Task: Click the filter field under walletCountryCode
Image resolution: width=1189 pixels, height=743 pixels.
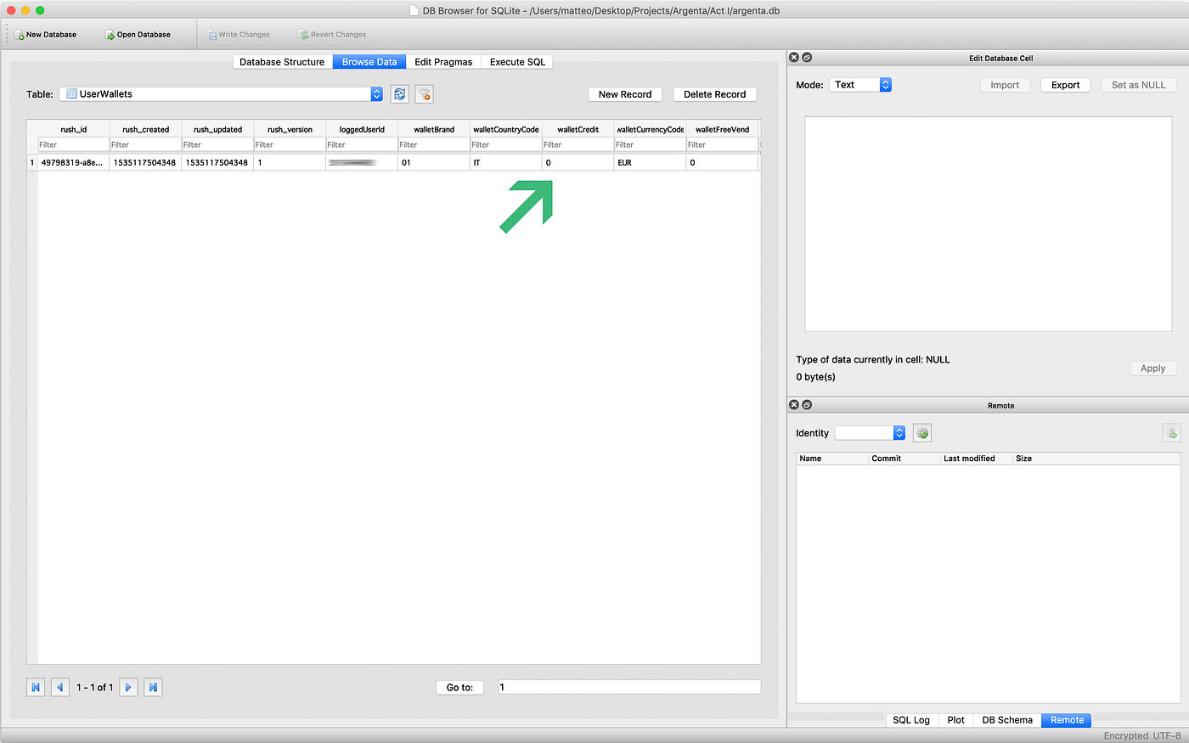Action: [506, 144]
